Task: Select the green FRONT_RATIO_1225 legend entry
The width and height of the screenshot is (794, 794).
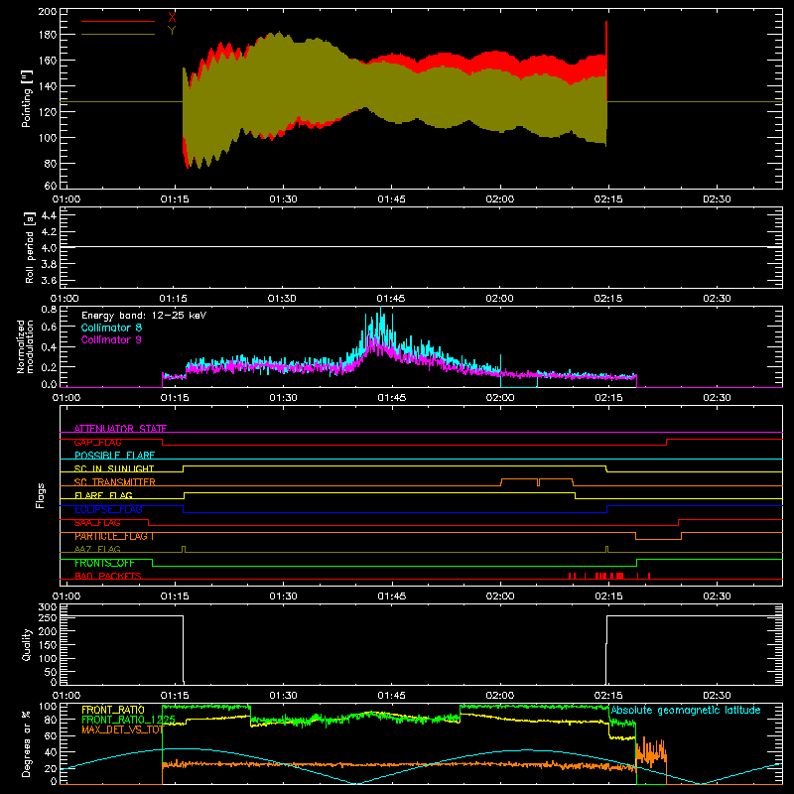Action: click(x=129, y=720)
